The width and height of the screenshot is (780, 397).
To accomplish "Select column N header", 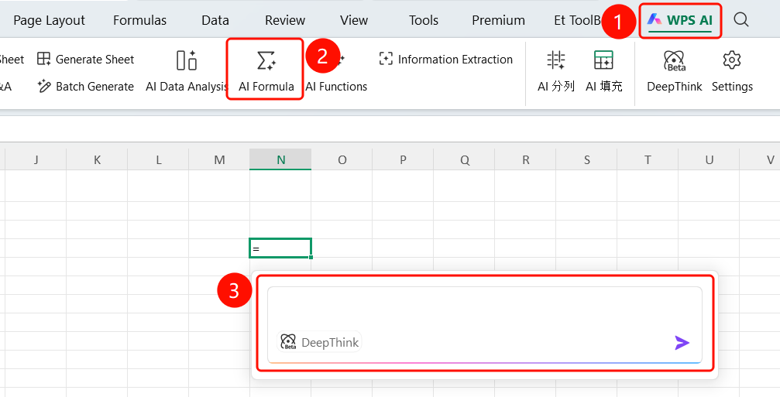I will click(x=280, y=159).
